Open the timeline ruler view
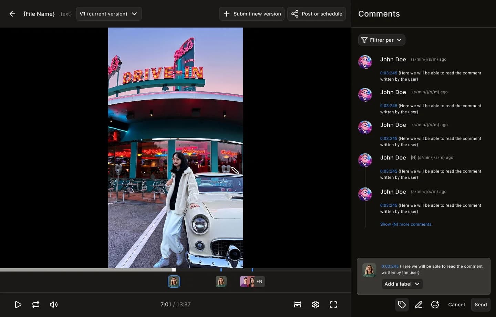Image resolution: width=496 pixels, height=317 pixels. (298, 305)
